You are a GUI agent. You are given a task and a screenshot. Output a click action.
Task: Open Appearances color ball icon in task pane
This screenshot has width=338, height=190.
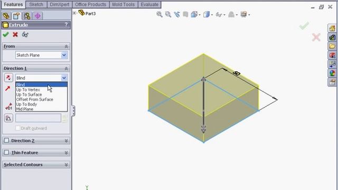click(x=332, y=73)
